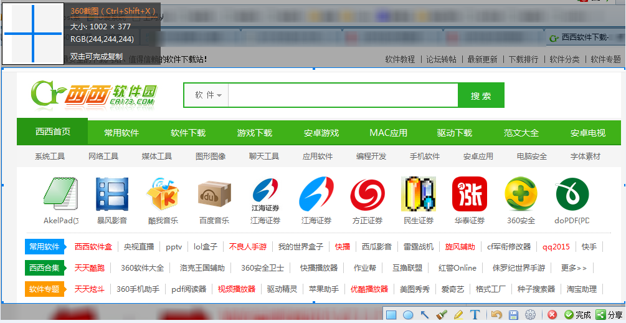626x323 pixels.
Task: Open the 华泰证券 red icon
Action: (x=470, y=194)
